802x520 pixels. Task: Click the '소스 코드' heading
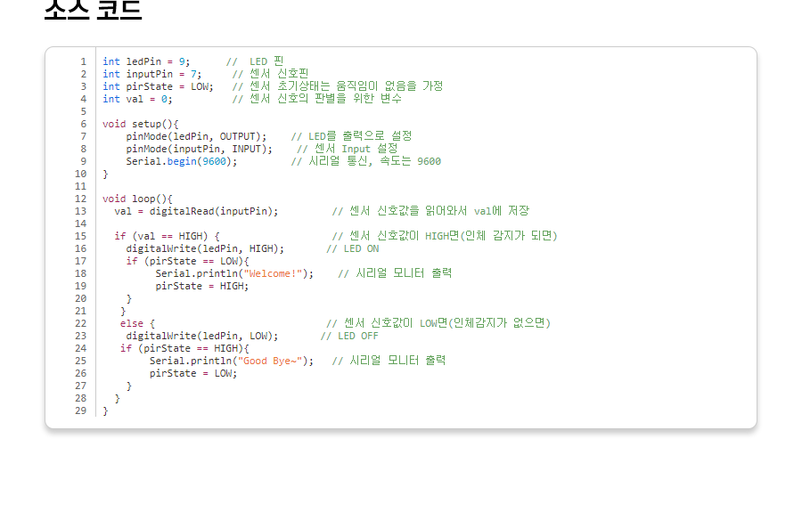click(x=93, y=9)
